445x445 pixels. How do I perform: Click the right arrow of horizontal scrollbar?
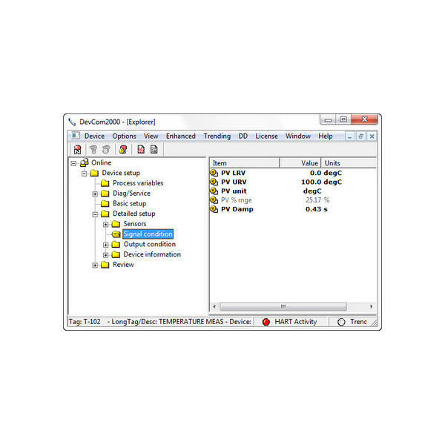pos(372,306)
